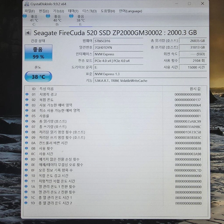Click status dot of row 1A 열 관리 온도 1

tap(26, 186)
